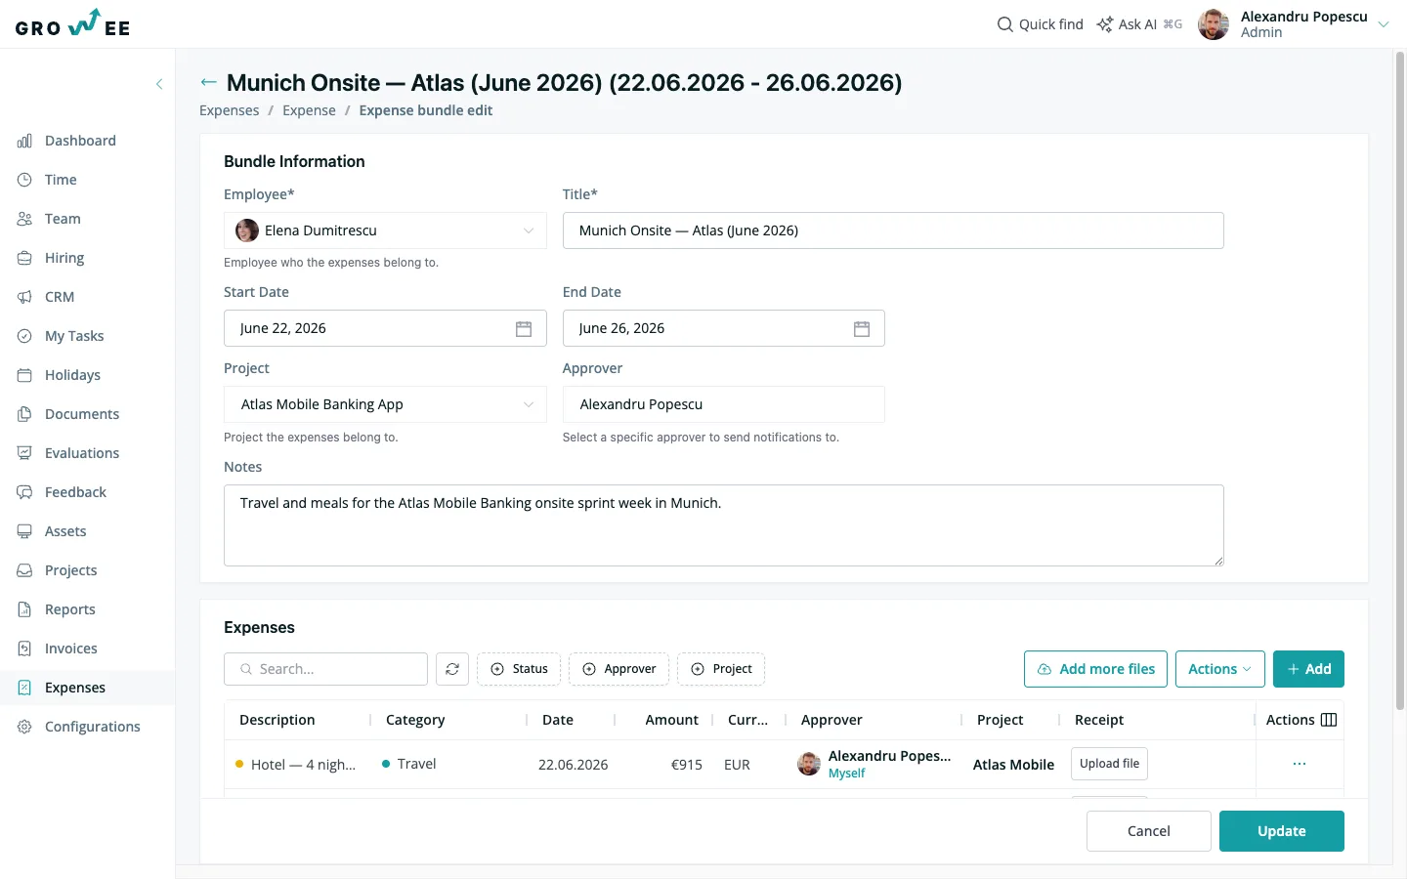Collapse the sidebar with the chevron icon
1407x879 pixels.
pos(159,84)
